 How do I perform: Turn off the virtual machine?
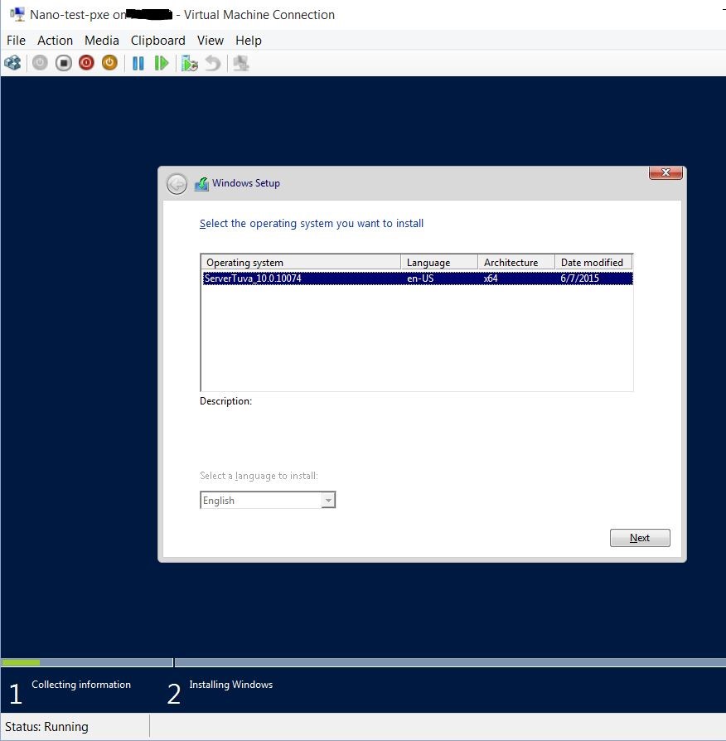(x=63, y=63)
